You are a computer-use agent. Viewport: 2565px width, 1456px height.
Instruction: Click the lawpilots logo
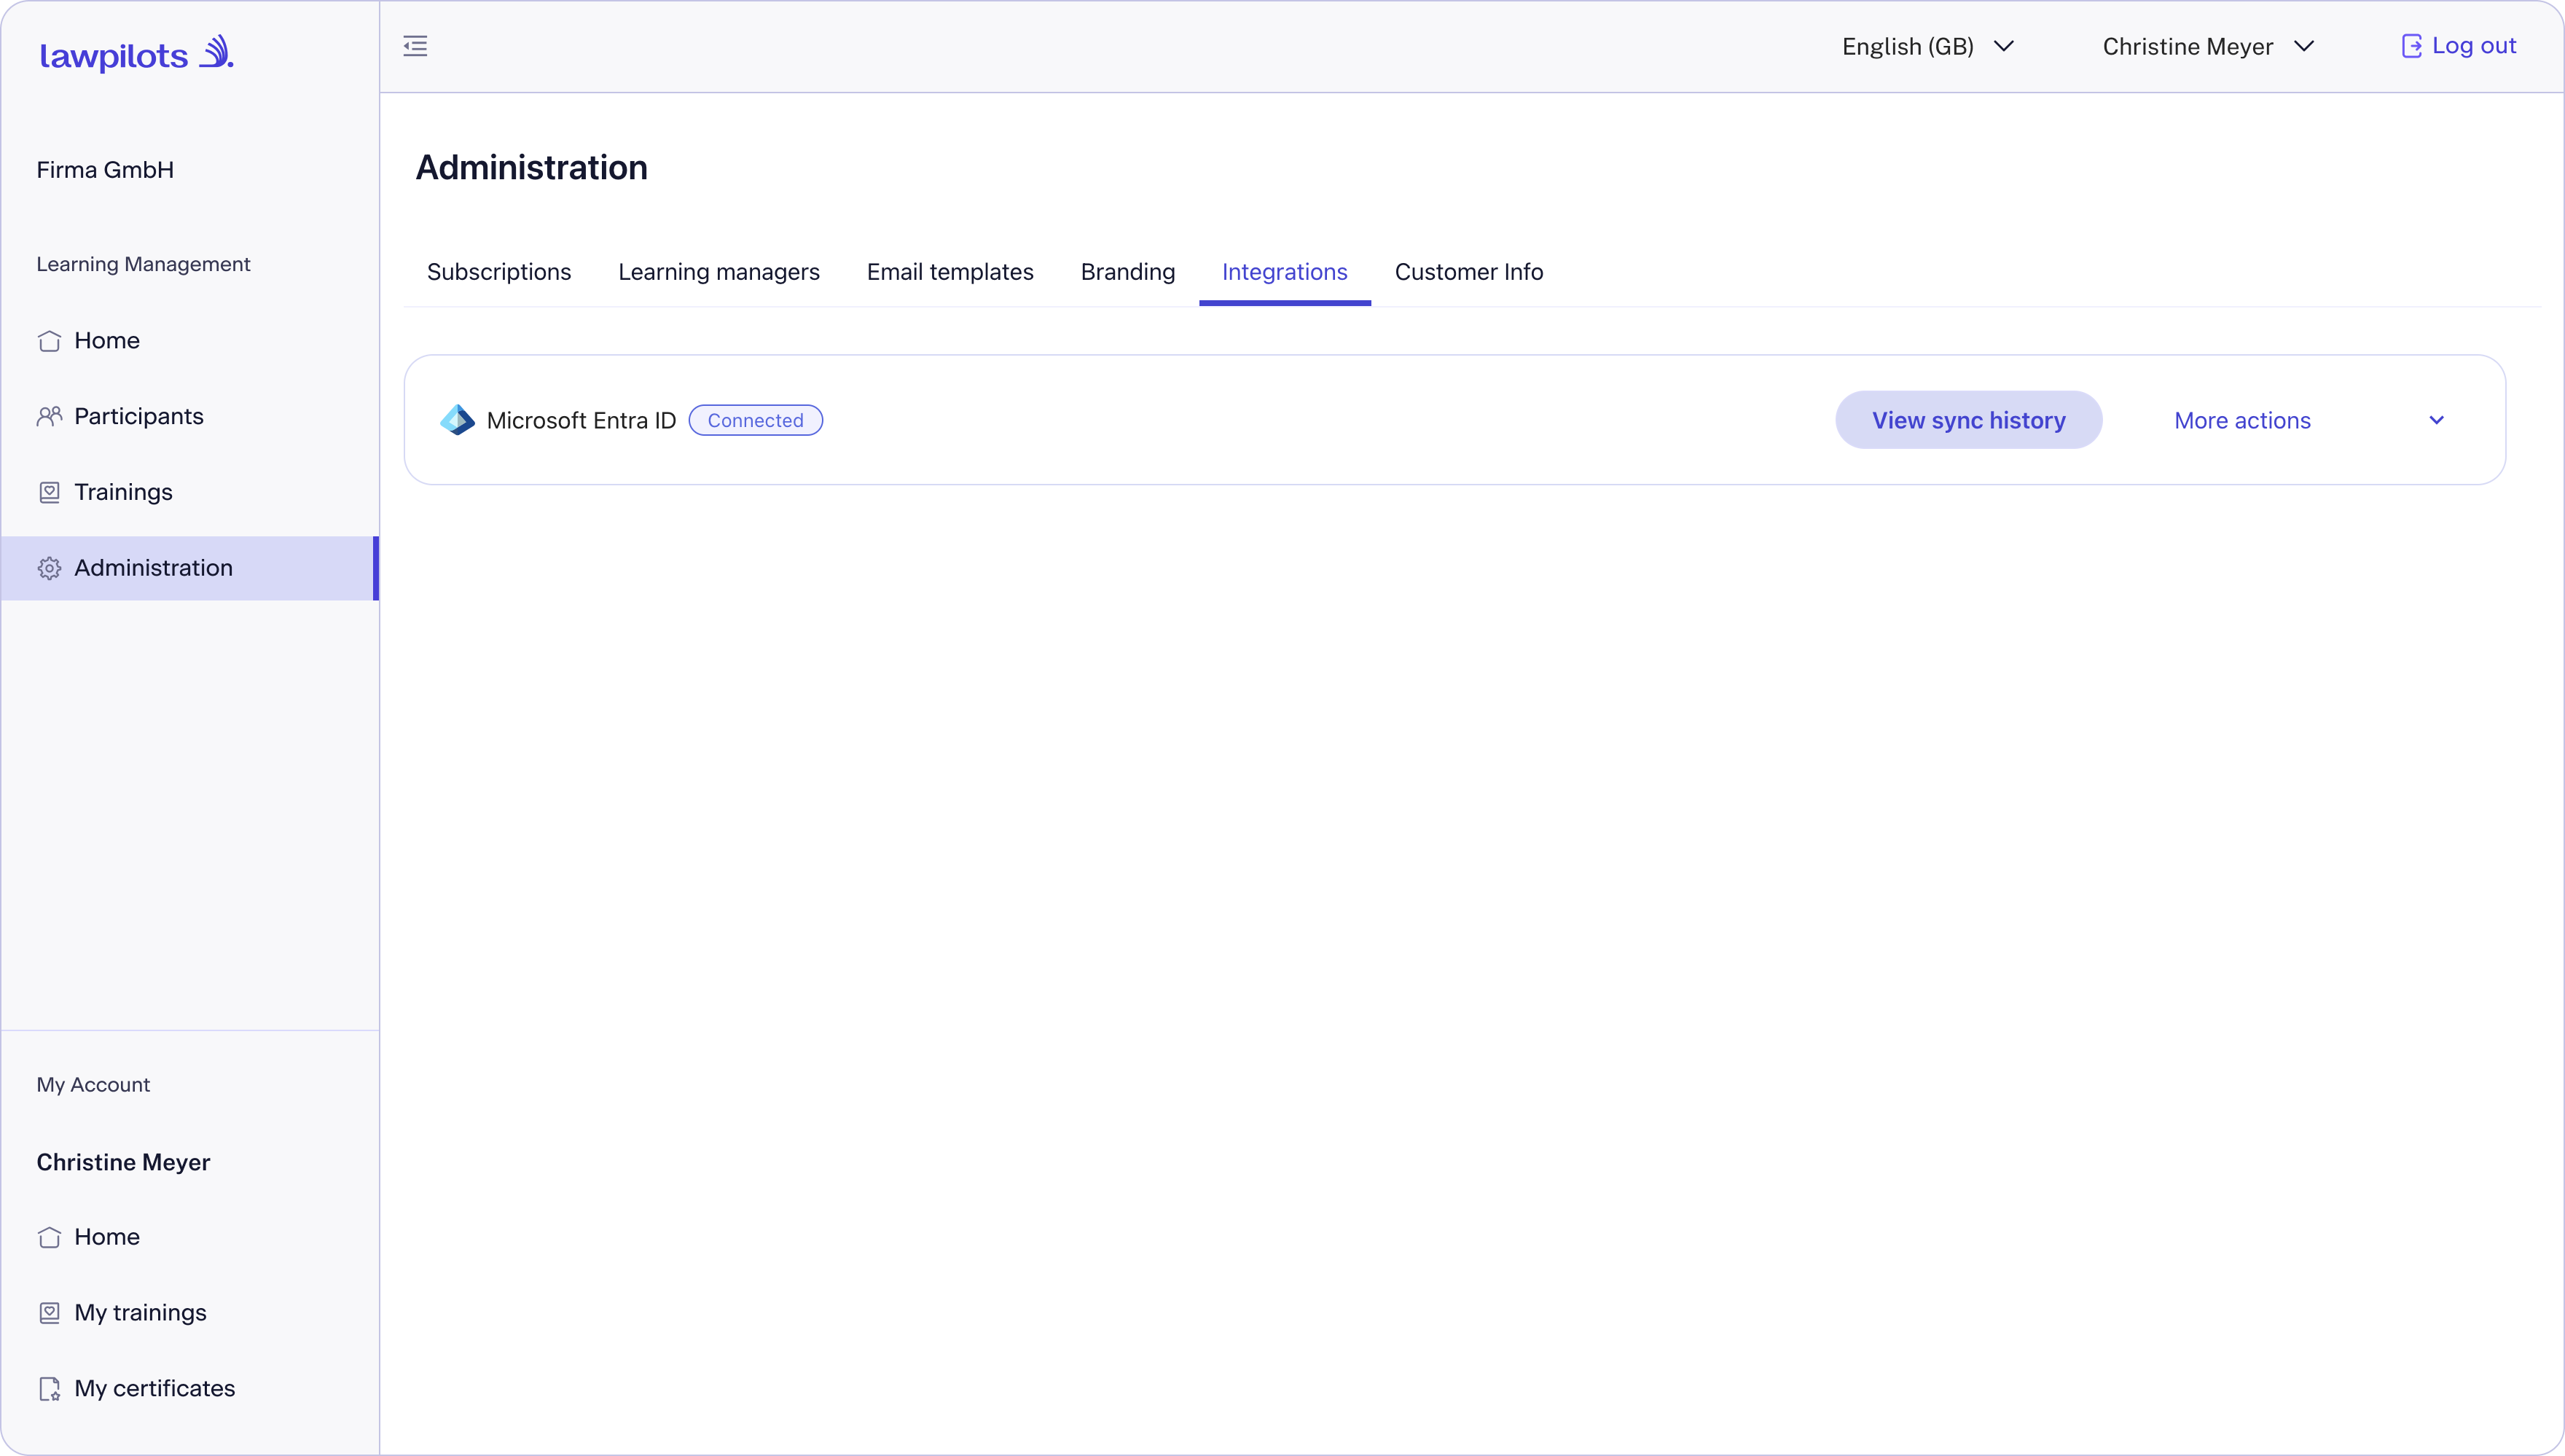[136, 54]
